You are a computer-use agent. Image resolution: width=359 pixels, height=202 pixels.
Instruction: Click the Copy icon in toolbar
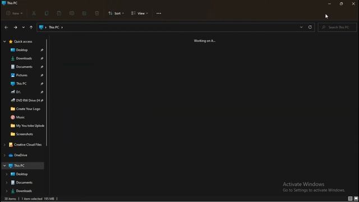click(47, 13)
